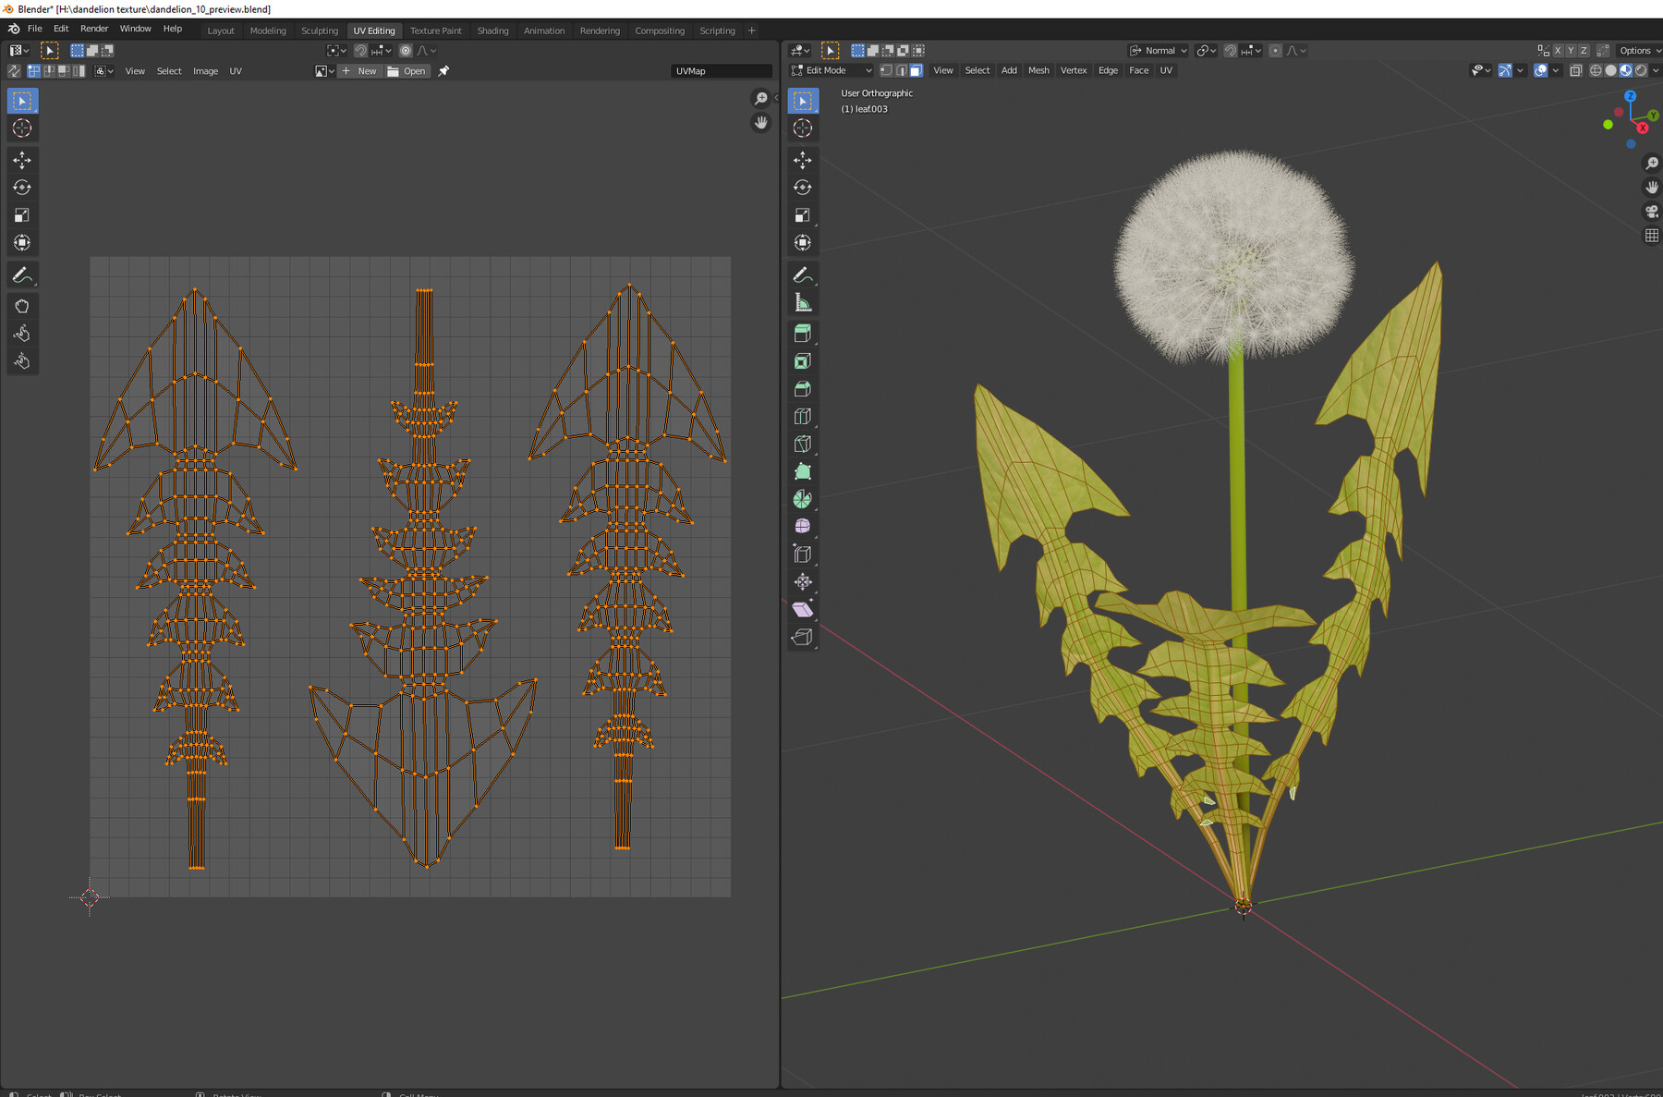Create a new image with the New button
Image resolution: width=1663 pixels, height=1097 pixels.
tap(360, 70)
